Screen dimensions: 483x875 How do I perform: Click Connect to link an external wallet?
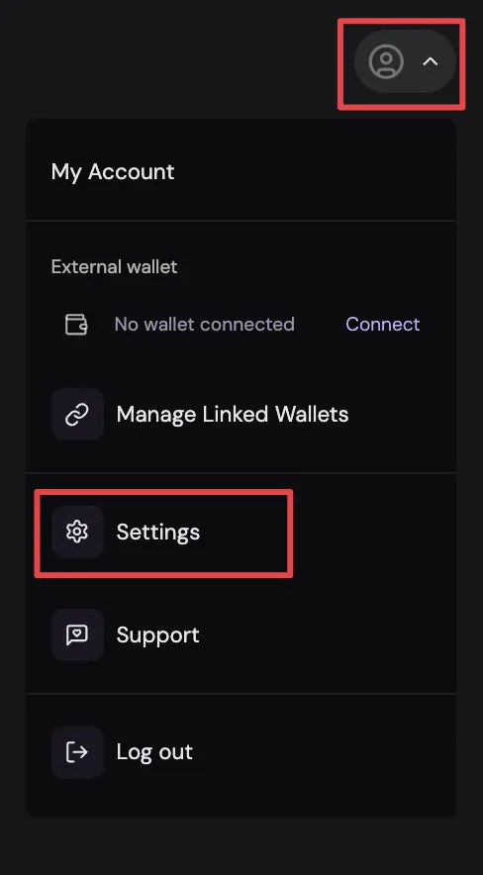383,325
